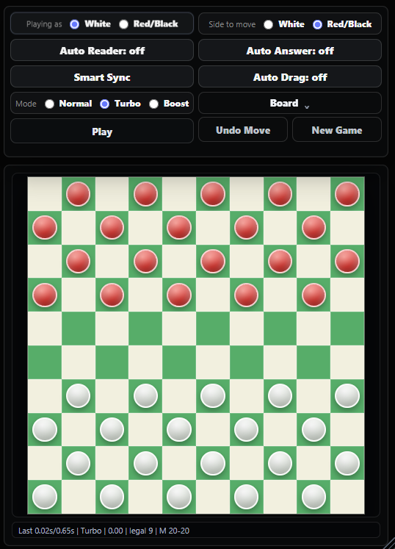Click red piece in third row, tenth column
The height and width of the screenshot is (549, 395).
[x=347, y=261]
